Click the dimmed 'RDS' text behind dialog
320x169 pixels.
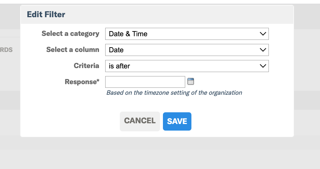(x=6, y=50)
